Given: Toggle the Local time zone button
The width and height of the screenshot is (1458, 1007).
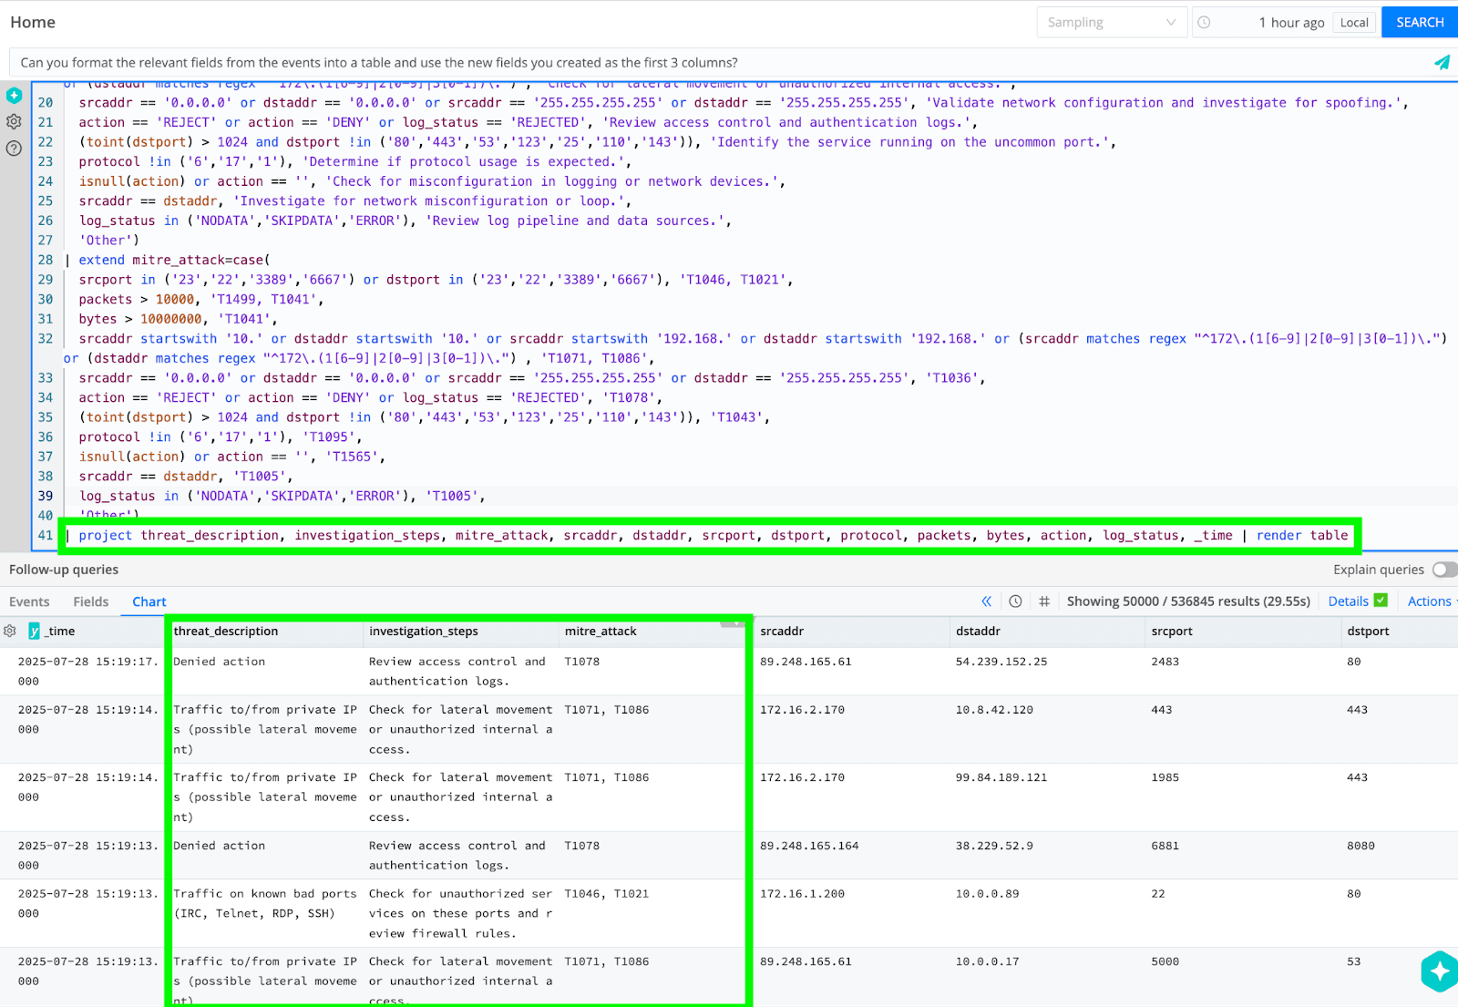Looking at the screenshot, I should pos(1354,23).
